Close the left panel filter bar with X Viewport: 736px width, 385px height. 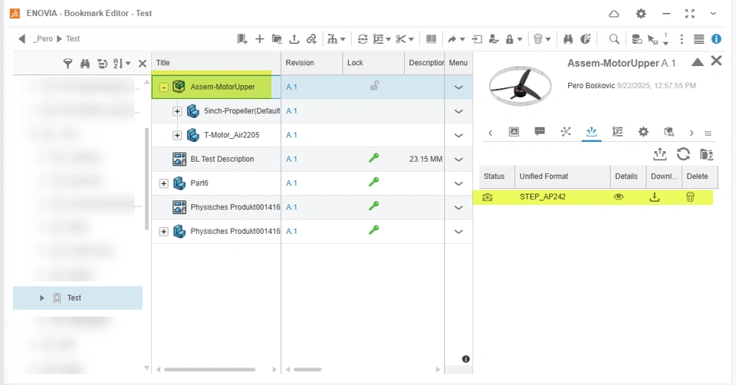[143, 64]
